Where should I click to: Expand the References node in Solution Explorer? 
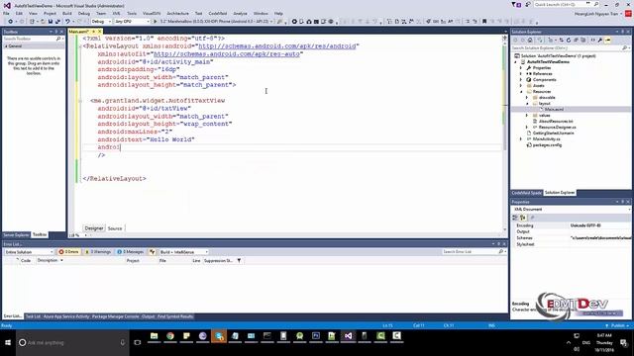[521, 74]
